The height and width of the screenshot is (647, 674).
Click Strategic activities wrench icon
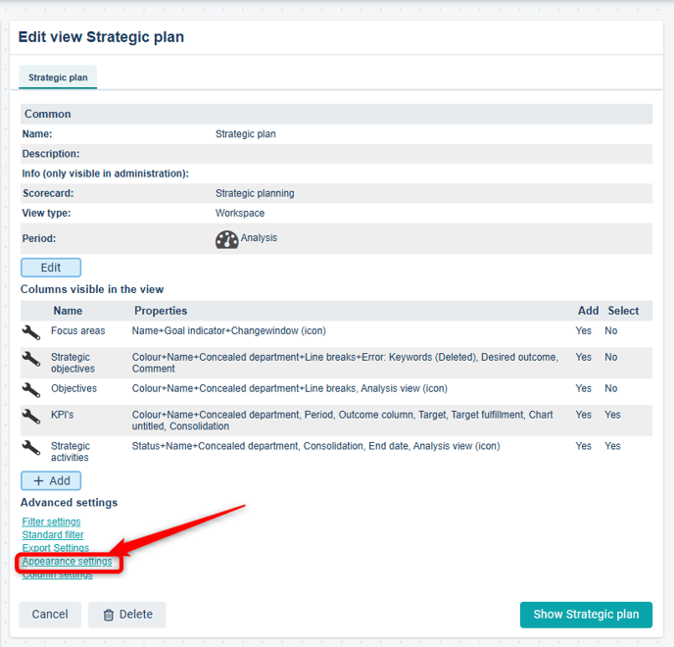pos(31,447)
